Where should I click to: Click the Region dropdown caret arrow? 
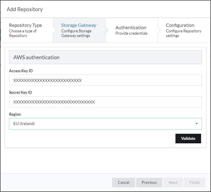coord(197,124)
